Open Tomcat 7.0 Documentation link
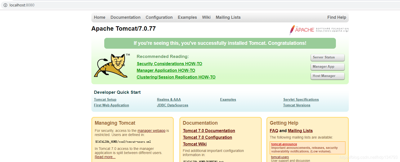Screen dimensions: 400x162 click(x=209, y=131)
